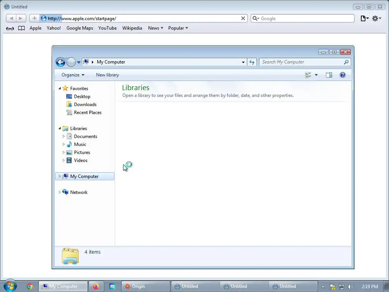This screenshot has width=389, height=292.
Task: Open the Wikipedia bookmark
Action: (x=132, y=28)
